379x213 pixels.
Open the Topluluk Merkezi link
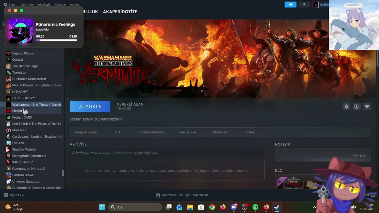150,132
